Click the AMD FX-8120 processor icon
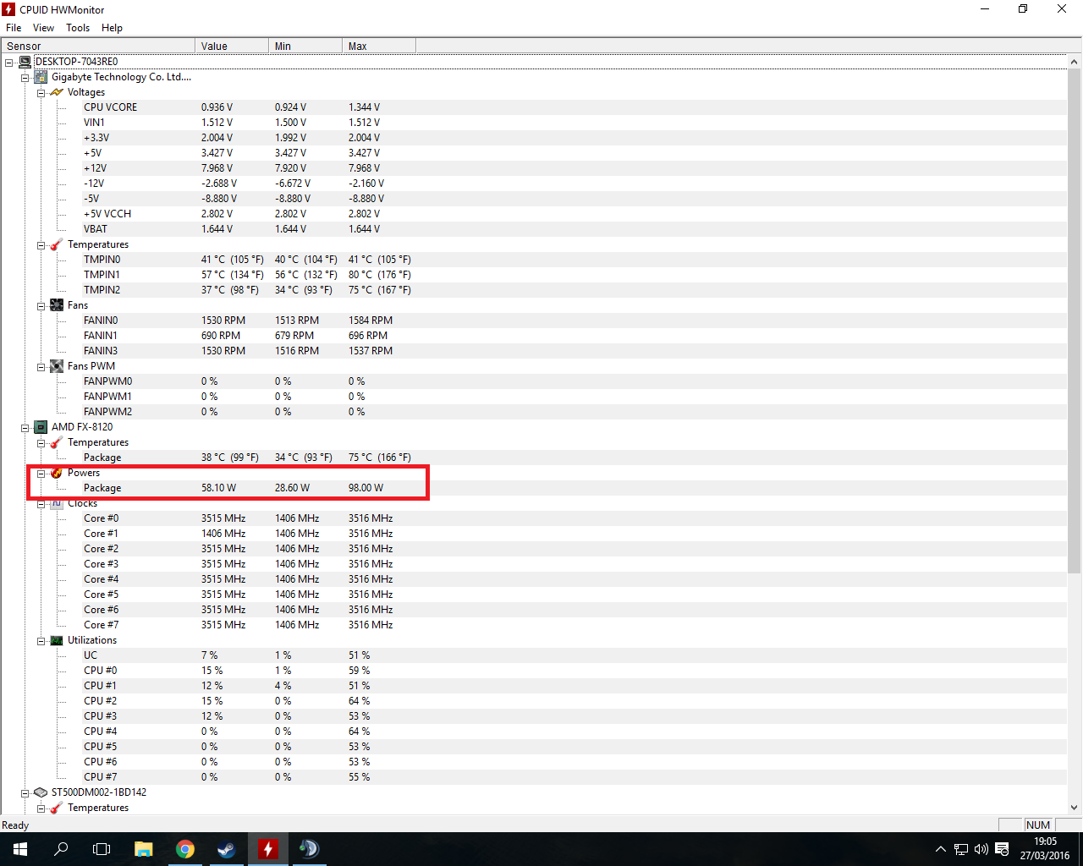Screen dimensions: 1083x866 coord(41,427)
